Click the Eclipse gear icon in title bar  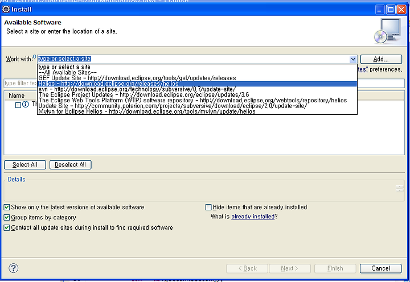coord(6,10)
